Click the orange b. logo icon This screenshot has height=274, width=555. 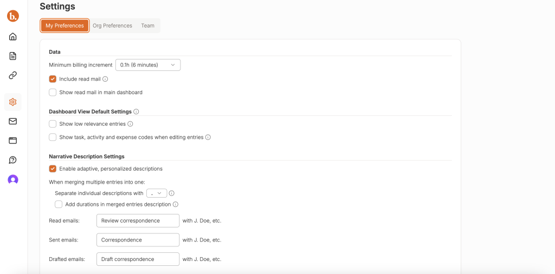point(12,16)
